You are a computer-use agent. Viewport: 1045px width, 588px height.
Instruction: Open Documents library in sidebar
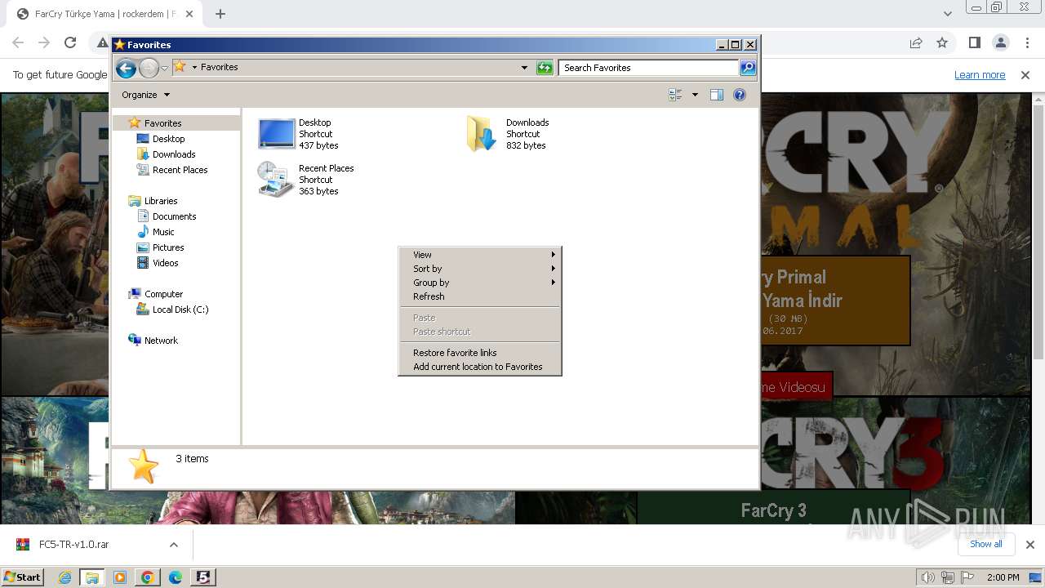(174, 216)
